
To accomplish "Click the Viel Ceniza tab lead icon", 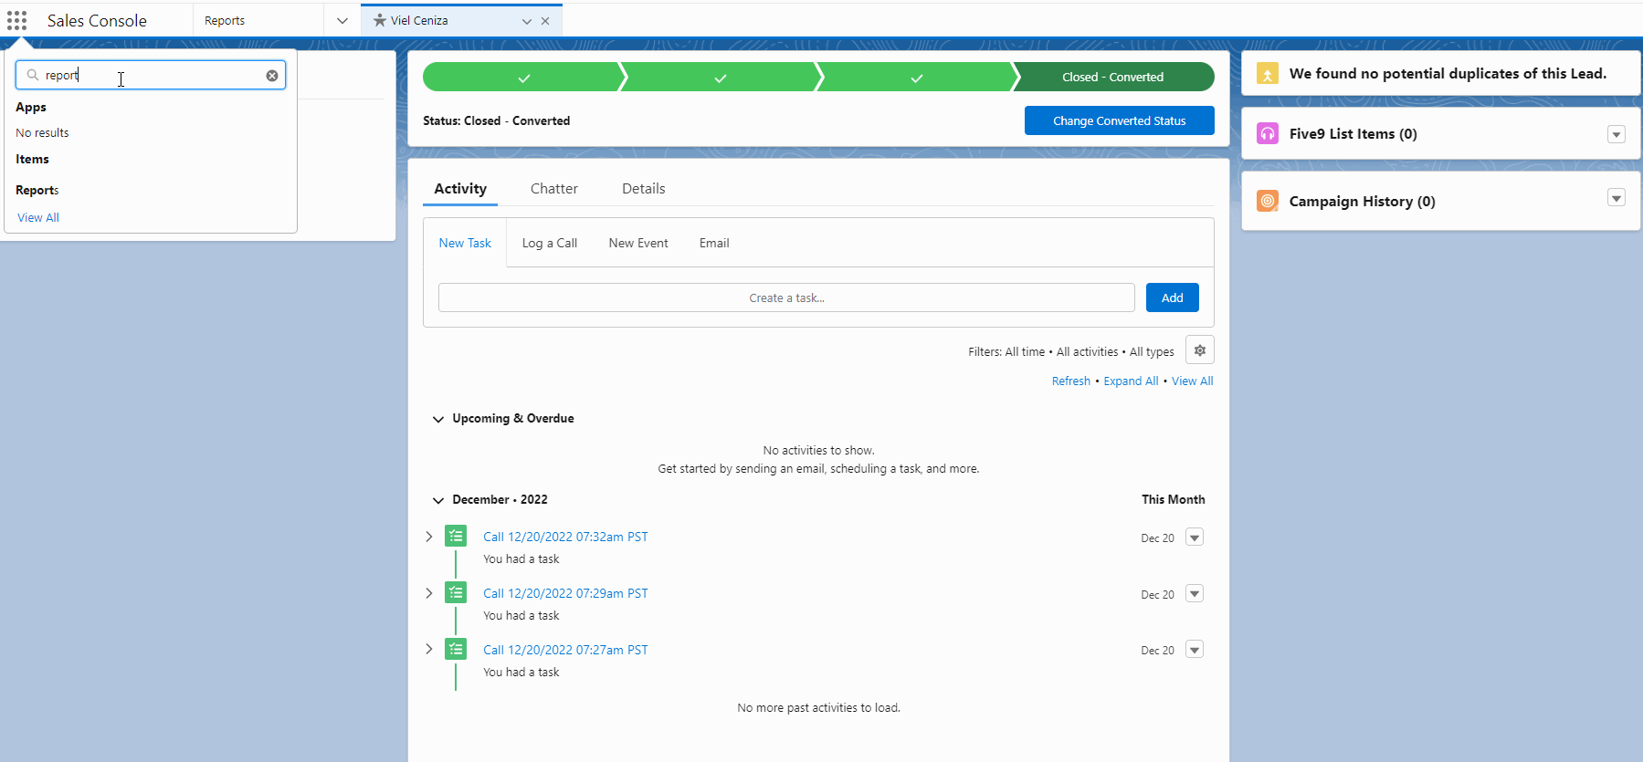I will pos(380,20).
